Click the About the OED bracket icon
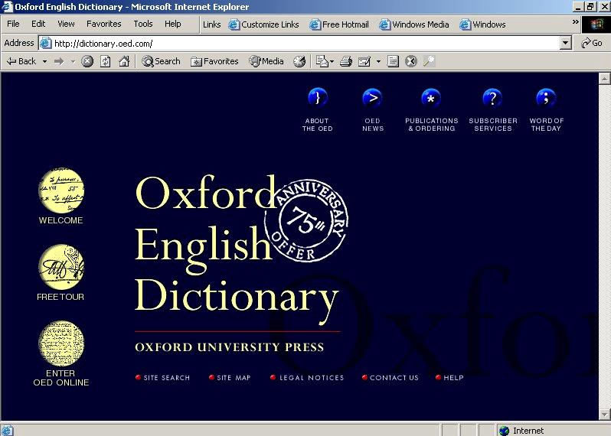611x436 pixels. (318, 98)
